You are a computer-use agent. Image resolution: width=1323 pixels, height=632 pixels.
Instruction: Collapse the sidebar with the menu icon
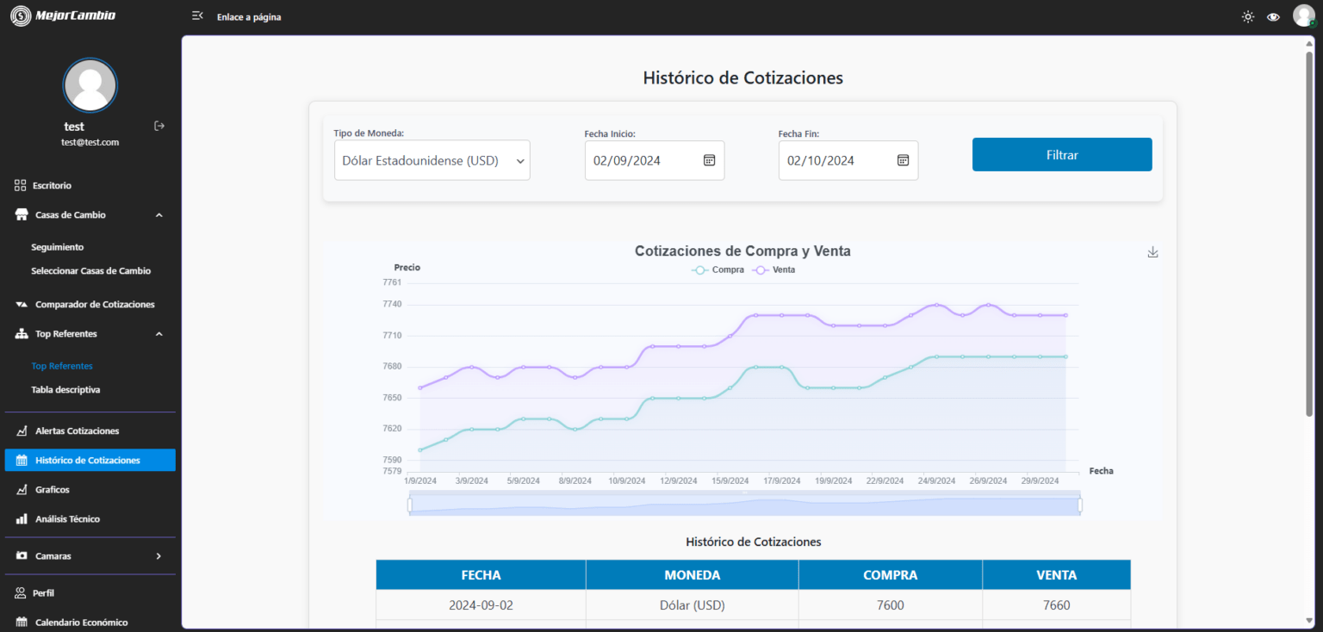[x=197, y=16]
